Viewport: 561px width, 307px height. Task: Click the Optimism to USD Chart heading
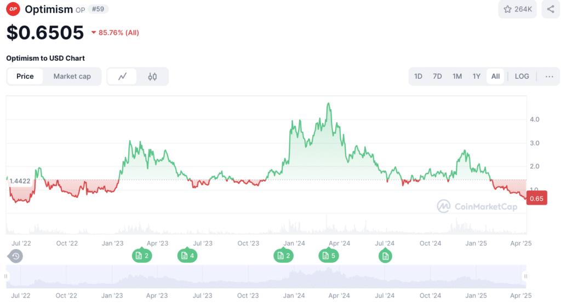pos(45,58)
